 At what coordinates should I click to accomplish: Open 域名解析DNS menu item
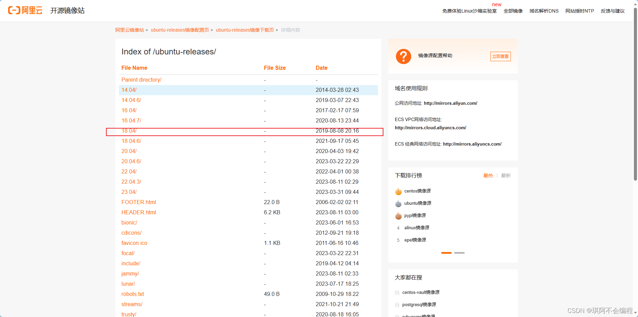544,11
